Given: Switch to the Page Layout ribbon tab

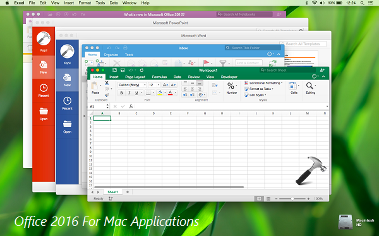Looking at the screenshot, I should coord(135,77).
